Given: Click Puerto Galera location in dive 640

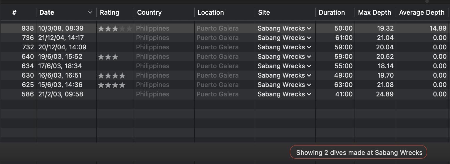Looking at the screenshot, I should [x=217, y=57].
